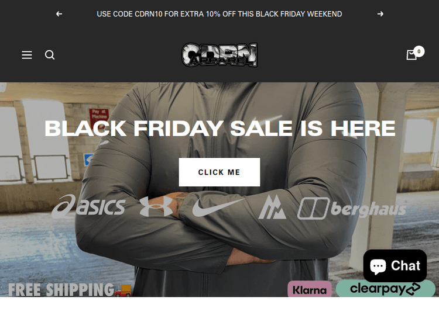439x329 pixels.
Task: Click the CLICK ME button
Action: (x=220, y=172)
